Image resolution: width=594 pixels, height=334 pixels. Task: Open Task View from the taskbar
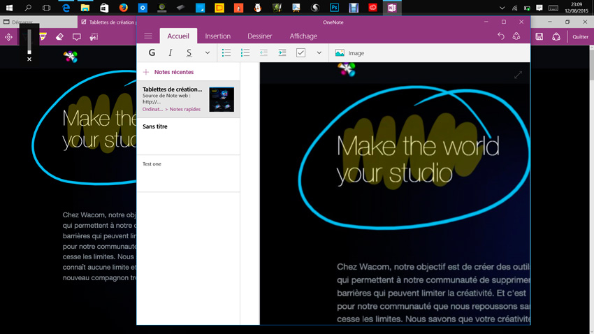point(47,8)
